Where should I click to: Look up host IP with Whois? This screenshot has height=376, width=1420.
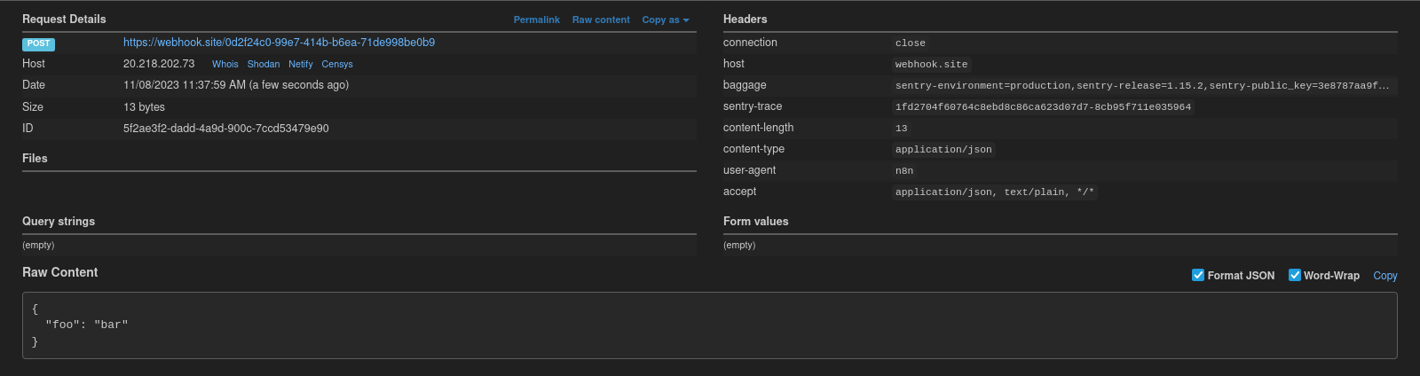[x=225, y=64]
